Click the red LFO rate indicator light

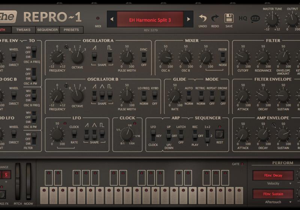[65, 123]
